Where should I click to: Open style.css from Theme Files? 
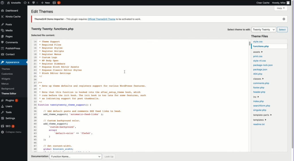pyautogui.click(x=258, y=42)
